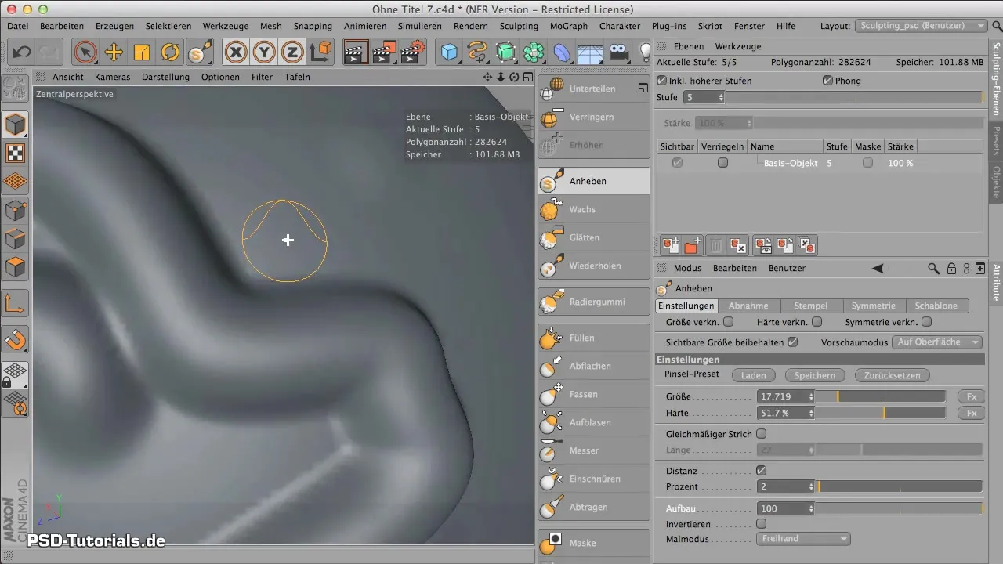Select the Radiergummi eraser brush
Image resolution: width=1003 pixels, height=564 pixels.
(594, 302)
